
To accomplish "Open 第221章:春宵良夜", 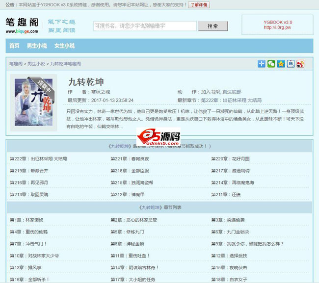I will point(130,159).
